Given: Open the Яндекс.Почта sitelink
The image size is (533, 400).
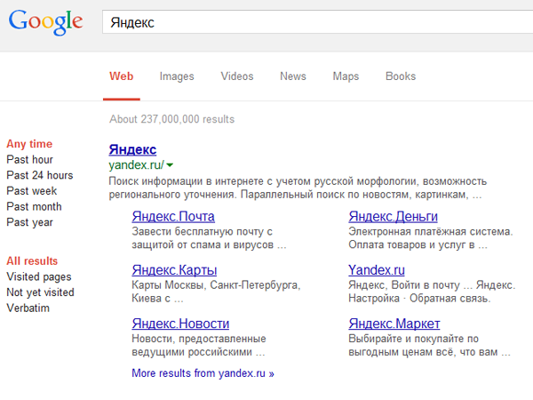Looking at the screenshot, I should [172, 217].
